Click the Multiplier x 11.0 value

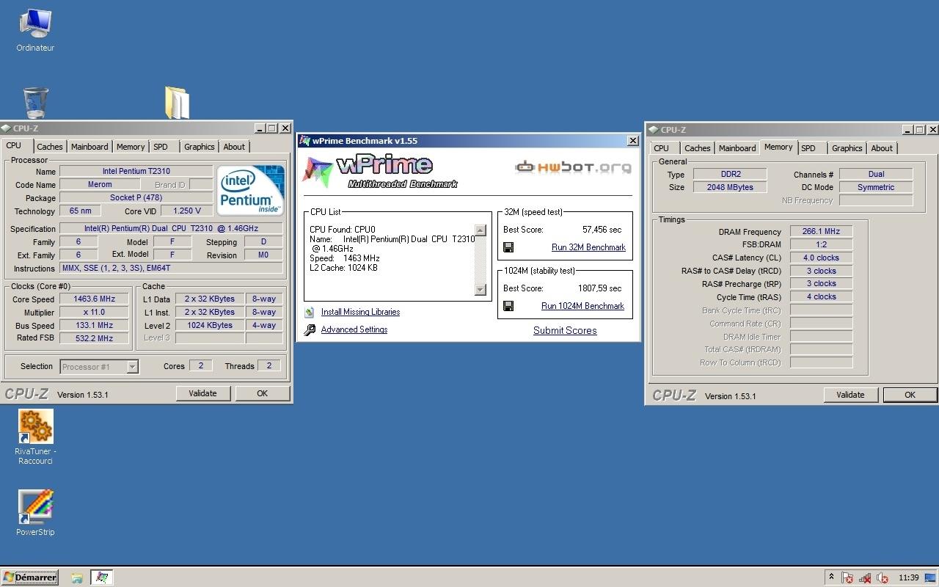(95, 312)
